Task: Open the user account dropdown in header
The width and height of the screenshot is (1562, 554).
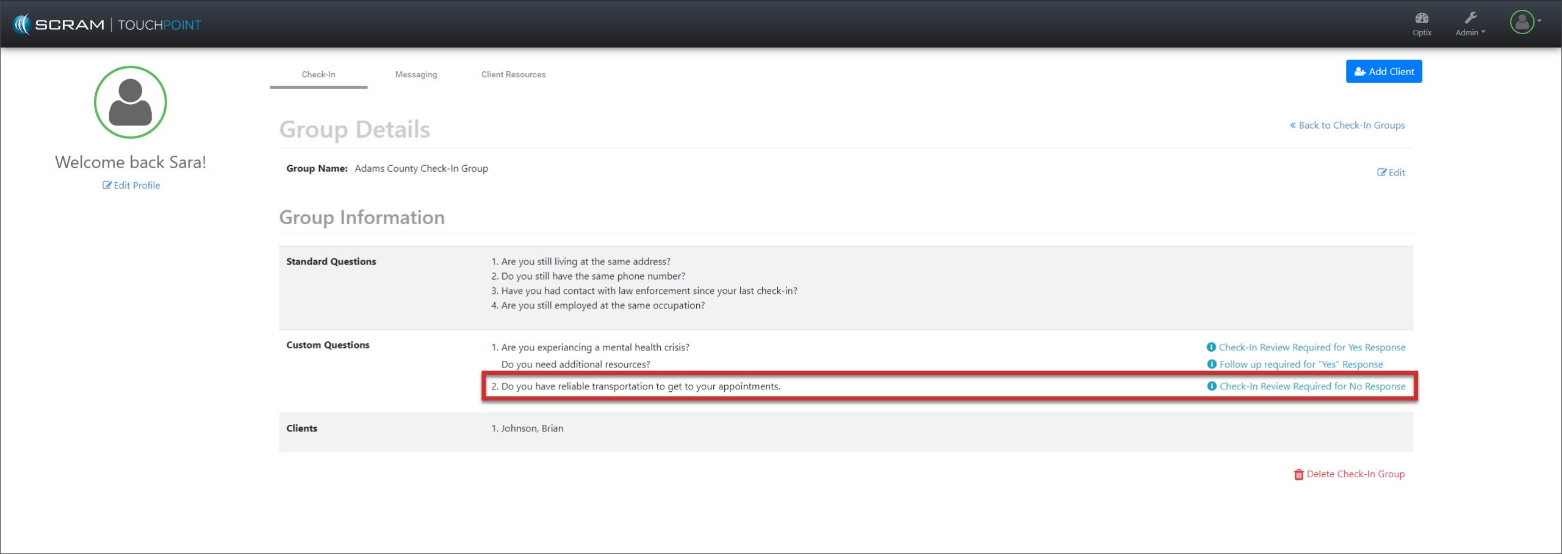Action: (1525, 23)
